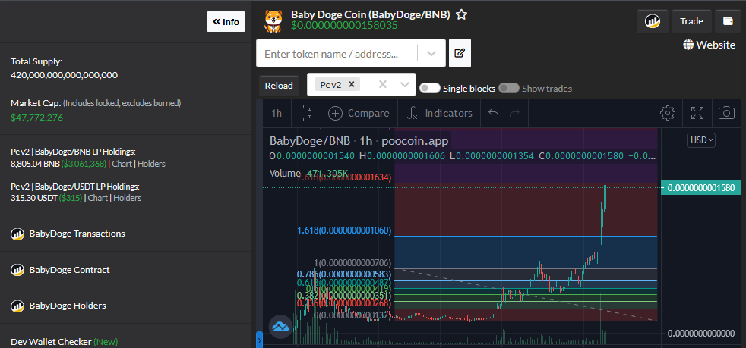746x348 pixels.
Task: Expand the exchange version dropdown
Action: click(405, 84)
